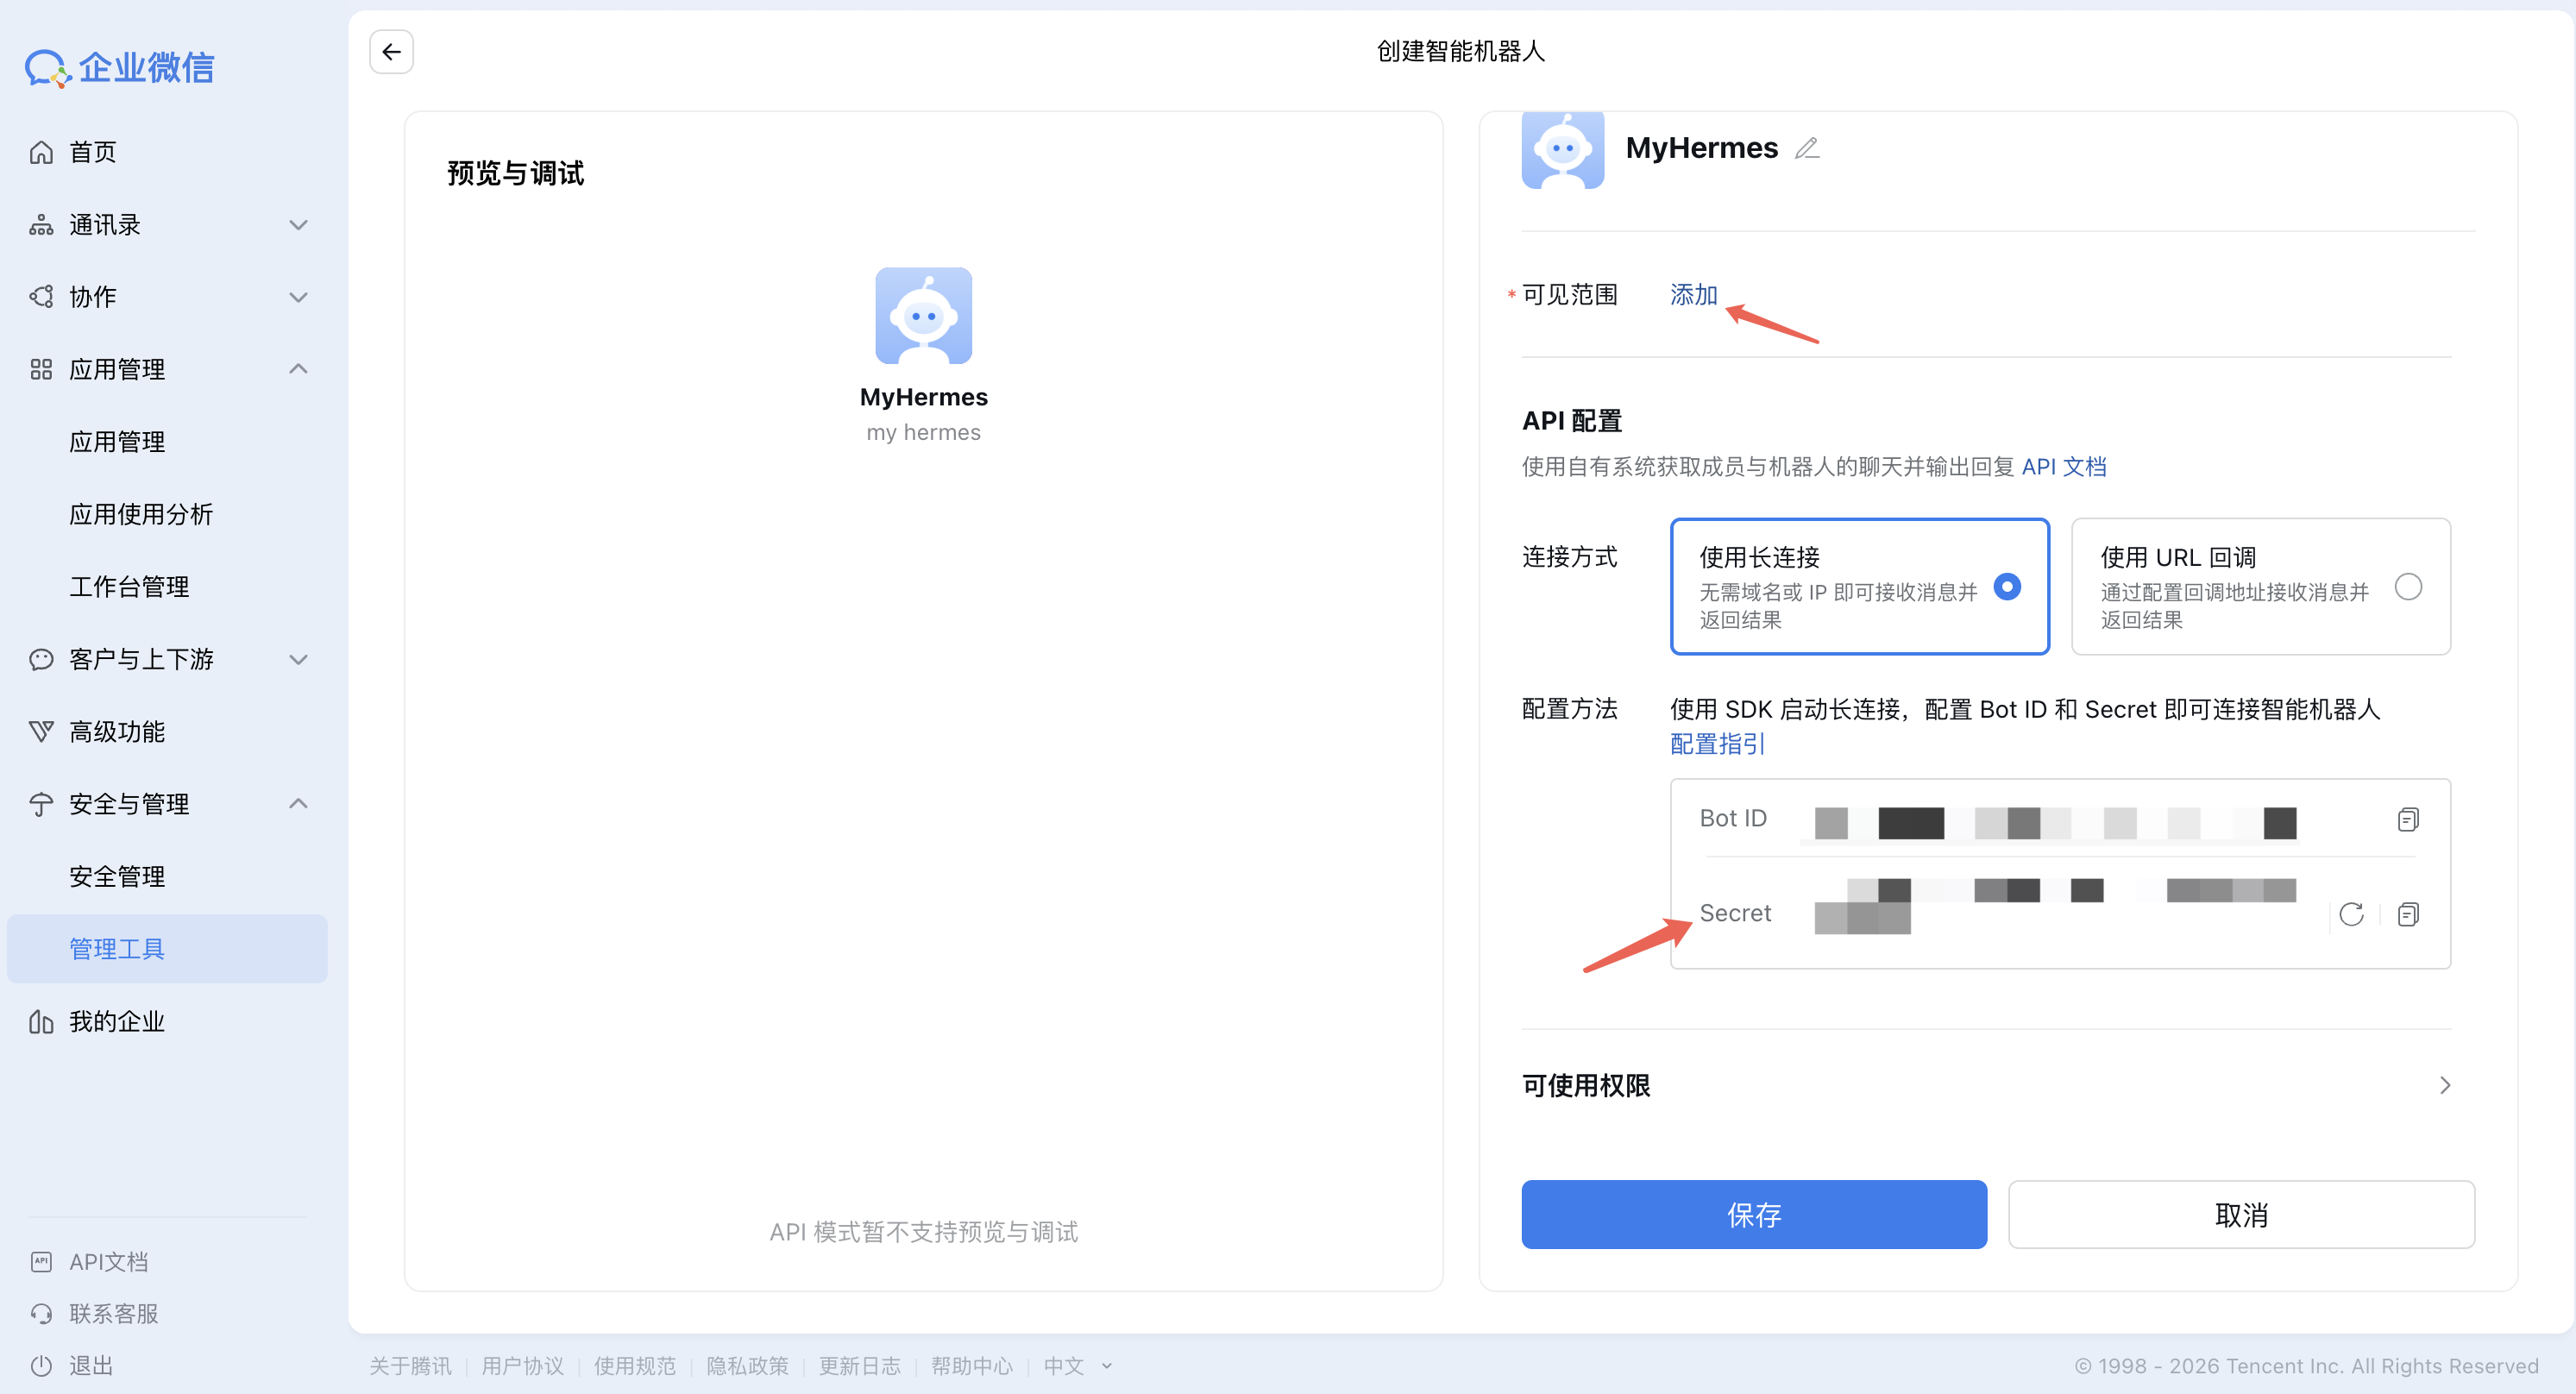This screenshot has height=1394, width=2576.
Task: Copy the Bot ID value
Action: pos(2407,819)
